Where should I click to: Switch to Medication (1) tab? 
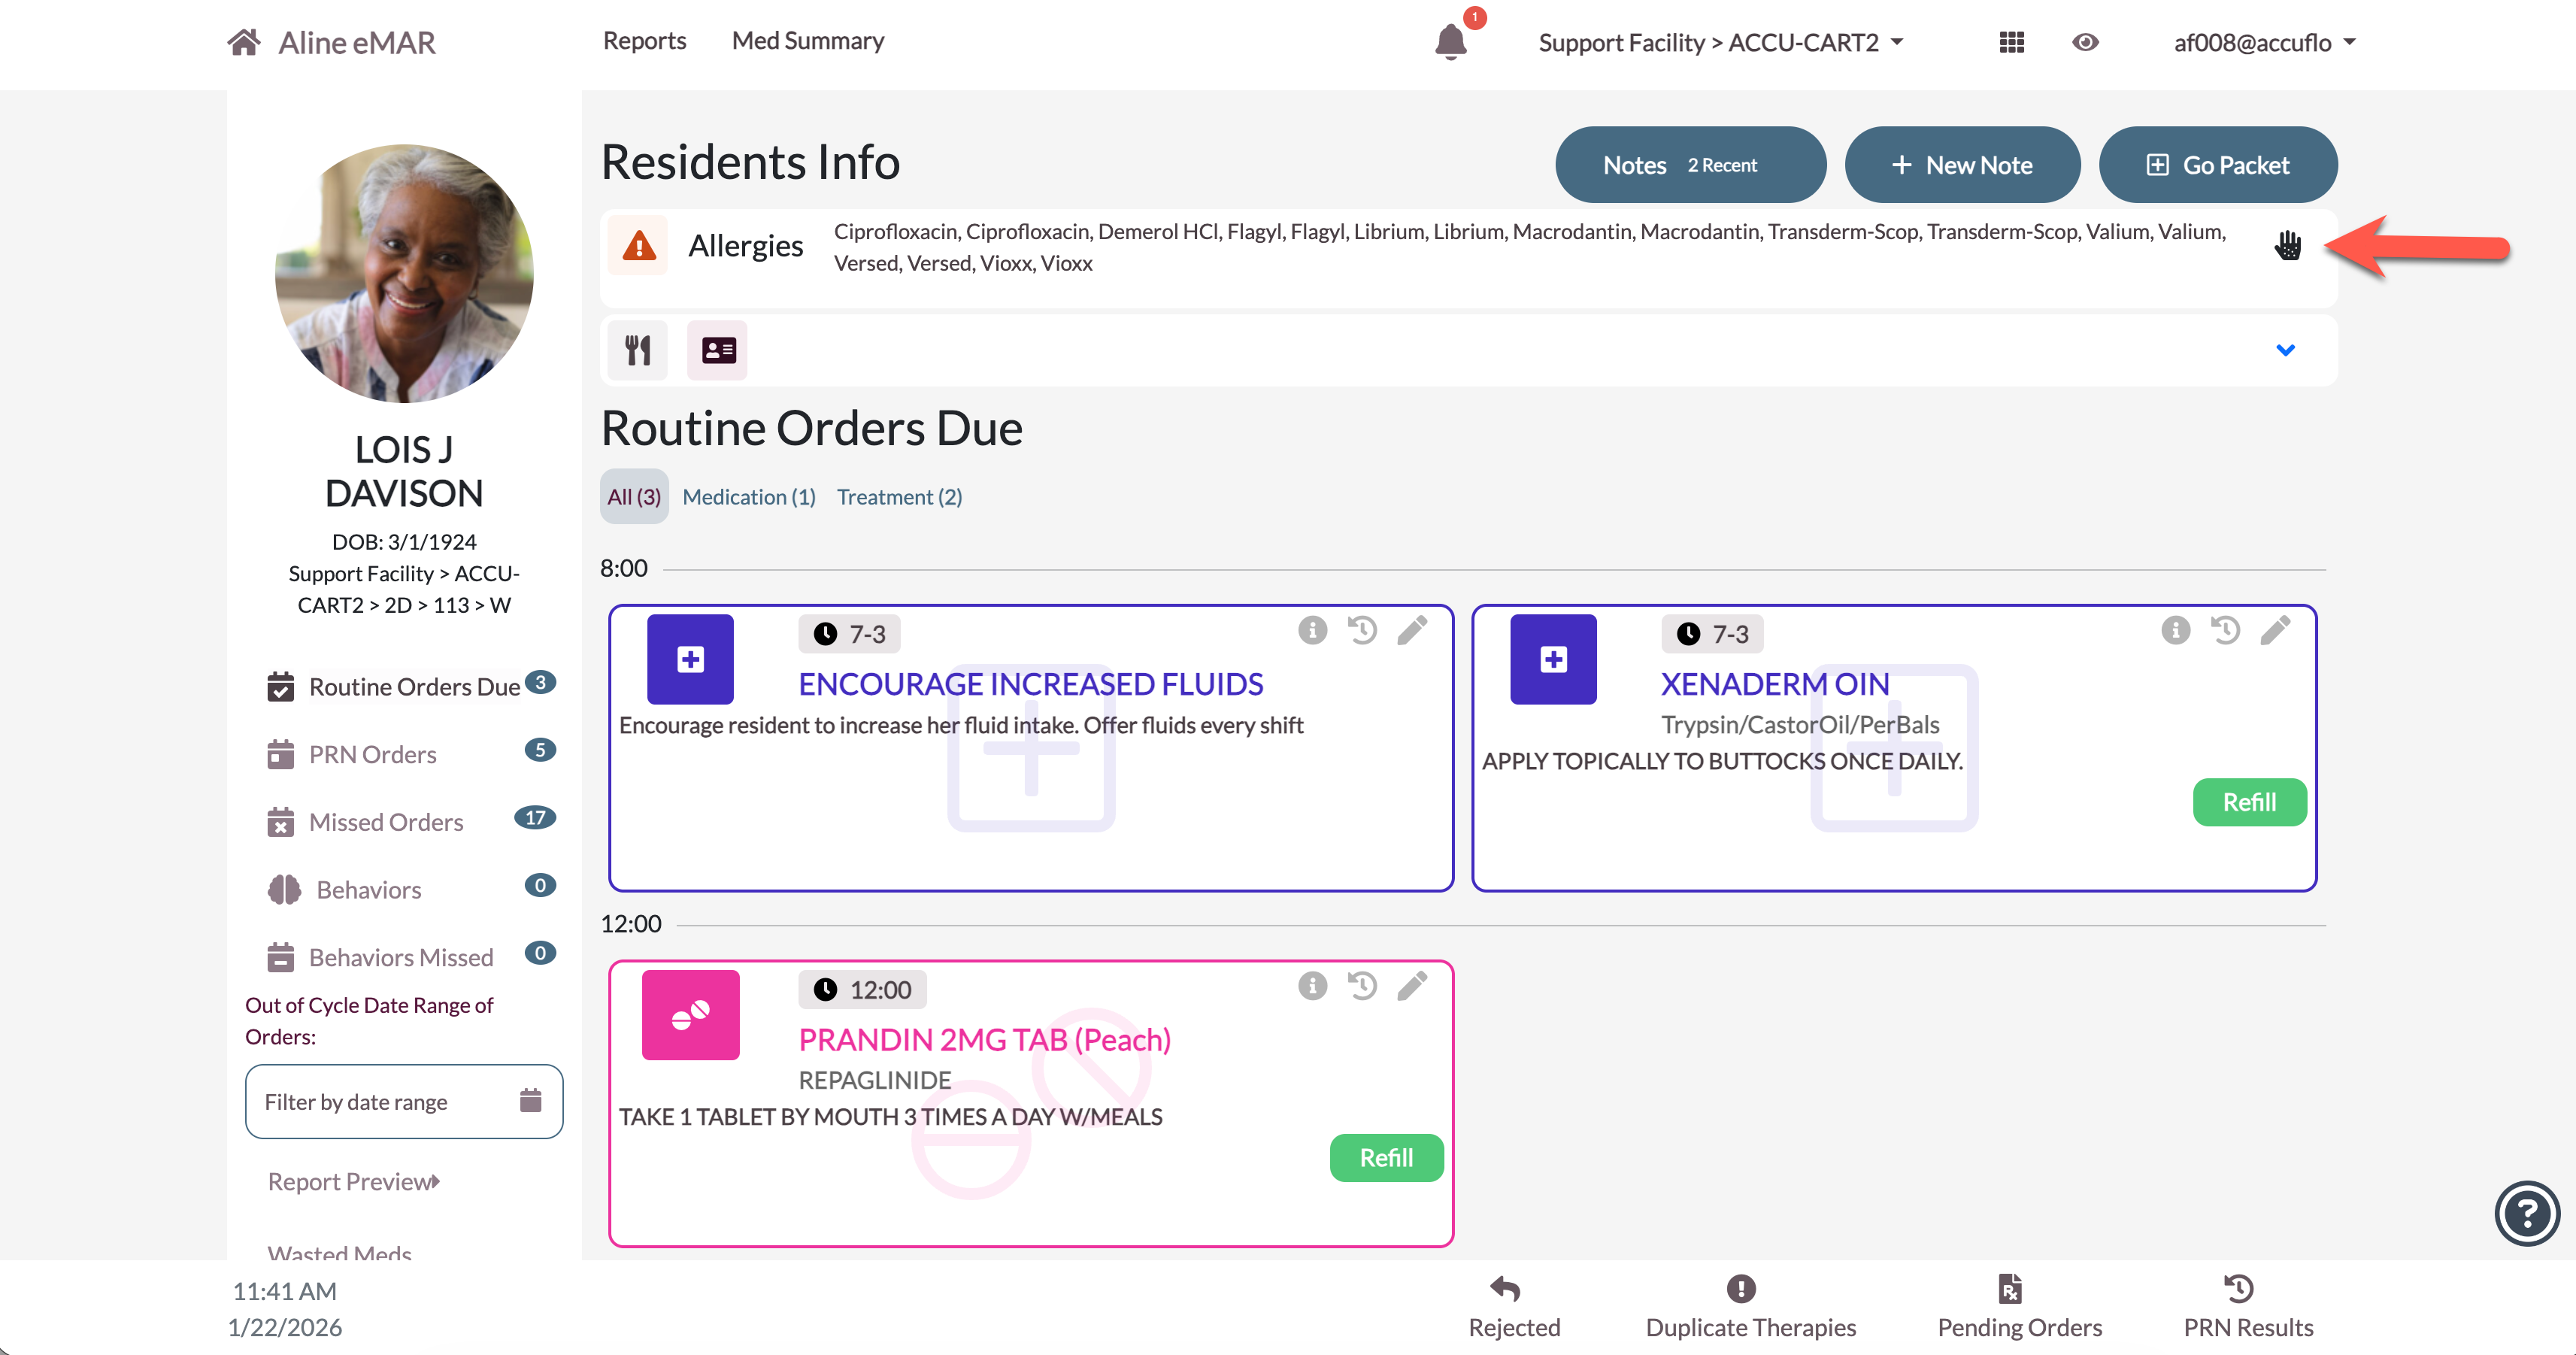pyautogui.click(x=749, y=497)
